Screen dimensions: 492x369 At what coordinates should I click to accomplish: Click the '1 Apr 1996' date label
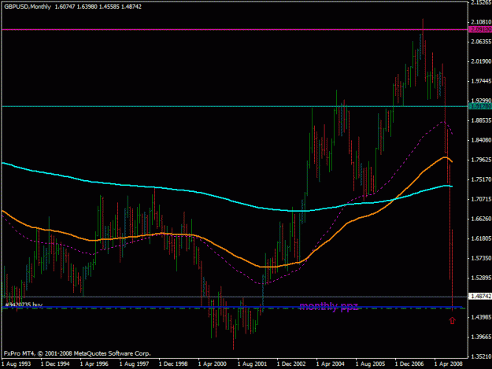(94, 363)
